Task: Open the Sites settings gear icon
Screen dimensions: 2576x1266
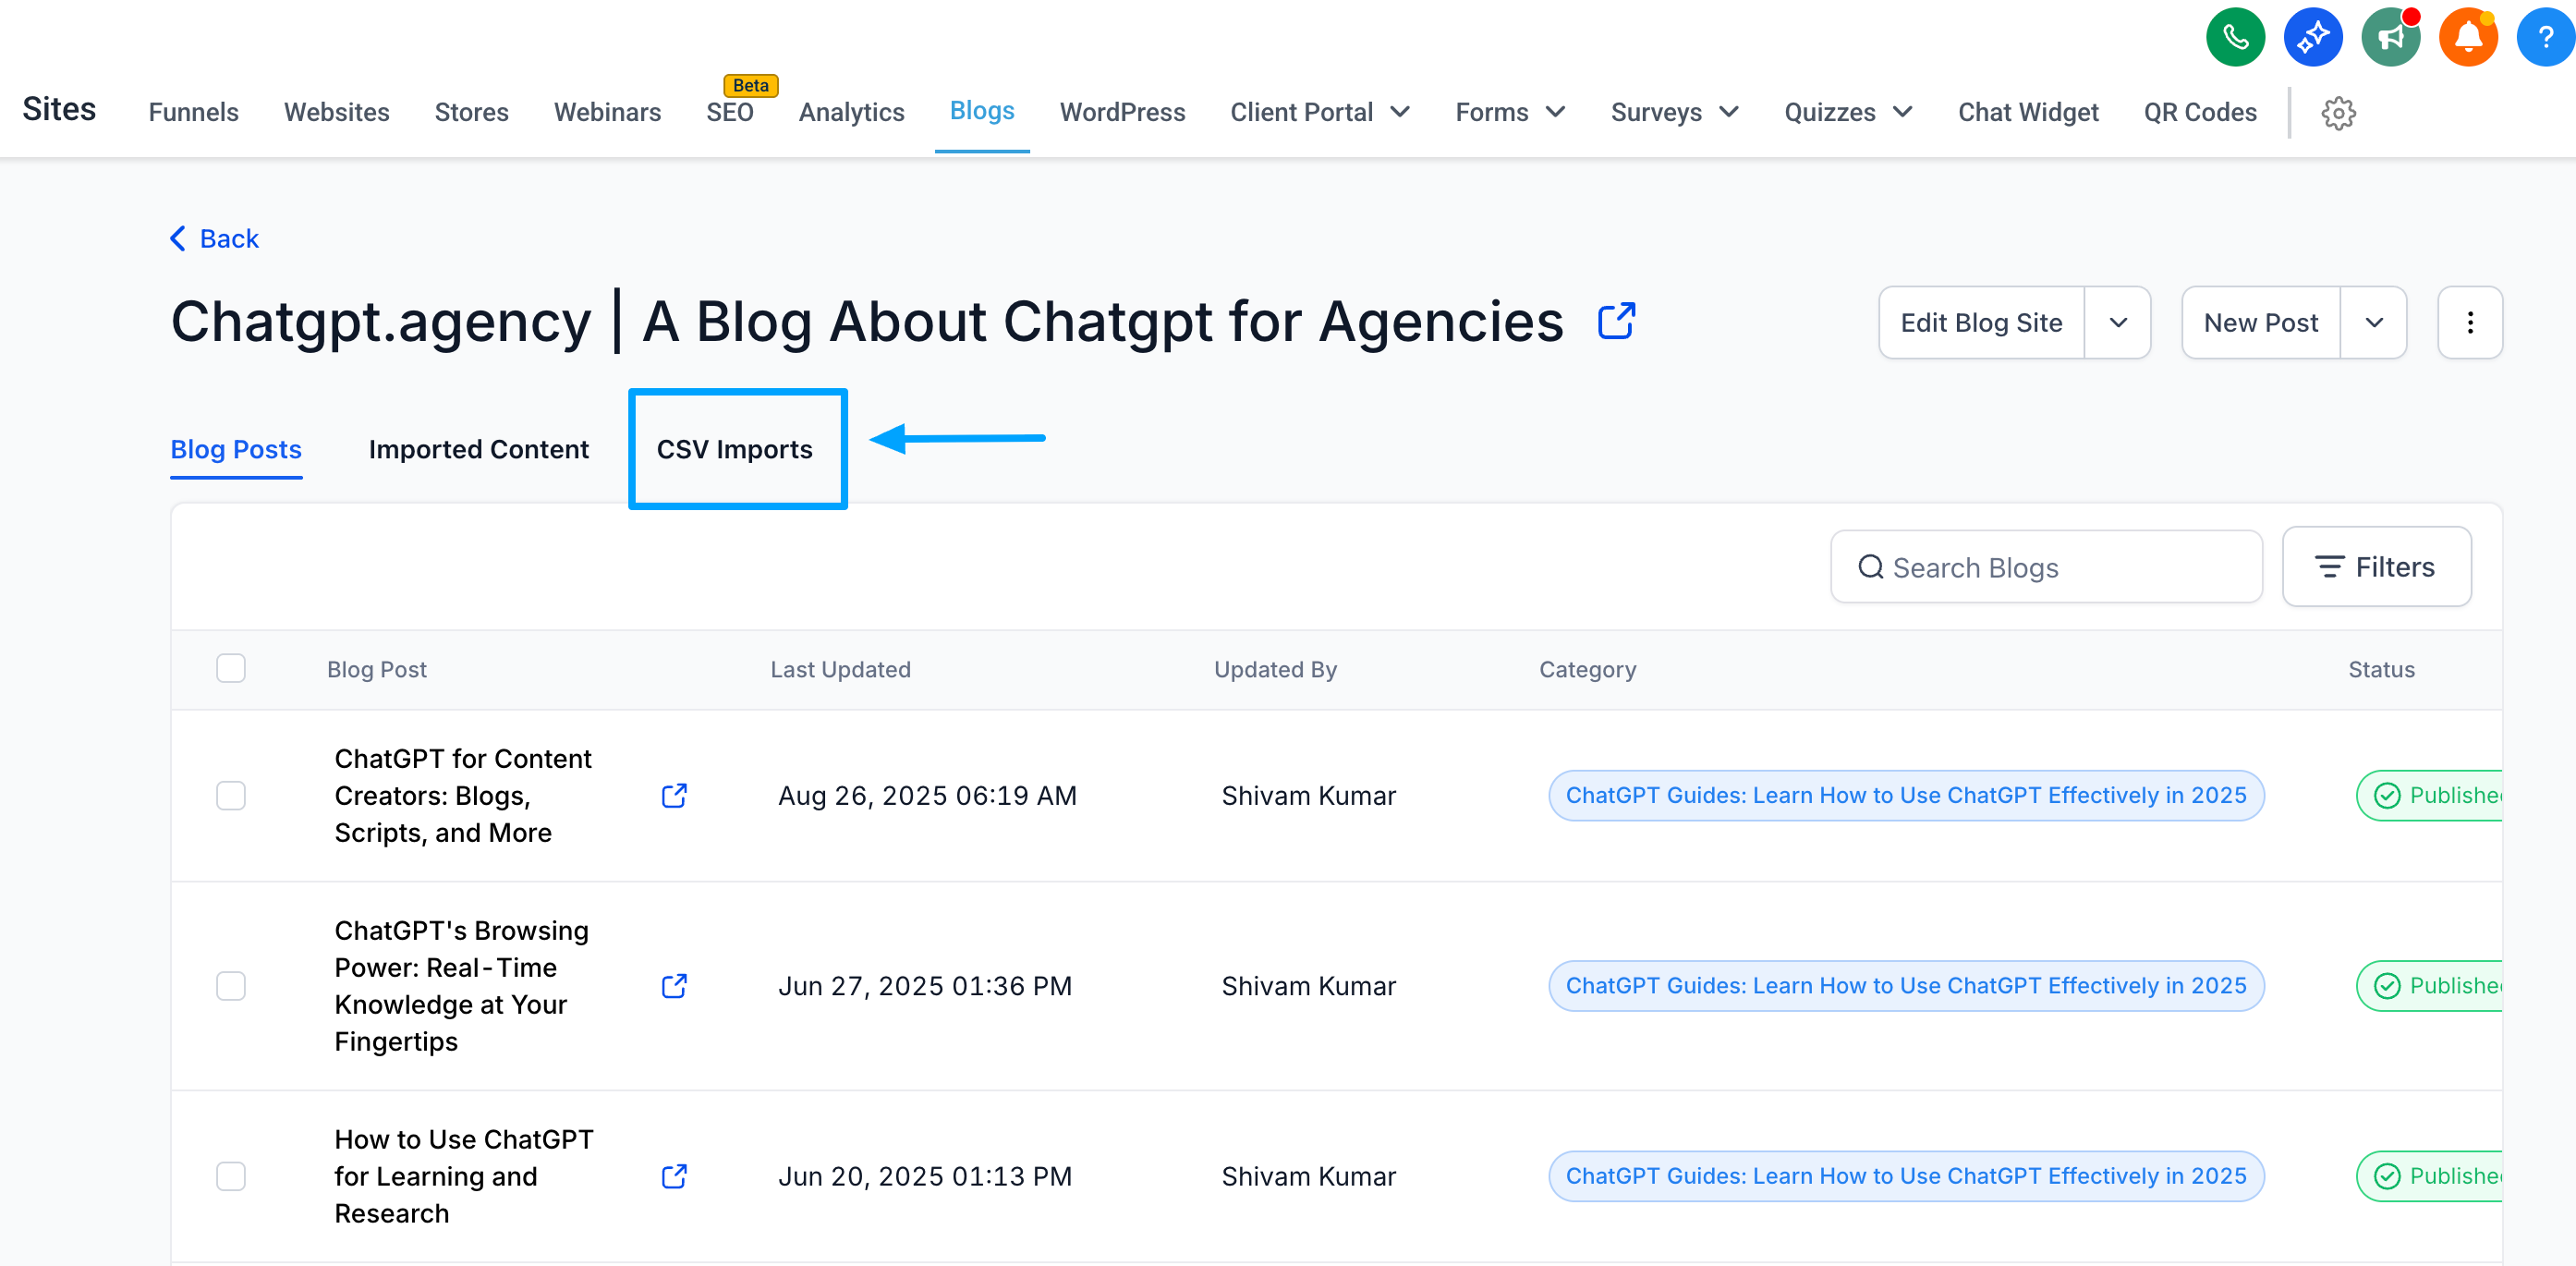Action: point(2338,112)
